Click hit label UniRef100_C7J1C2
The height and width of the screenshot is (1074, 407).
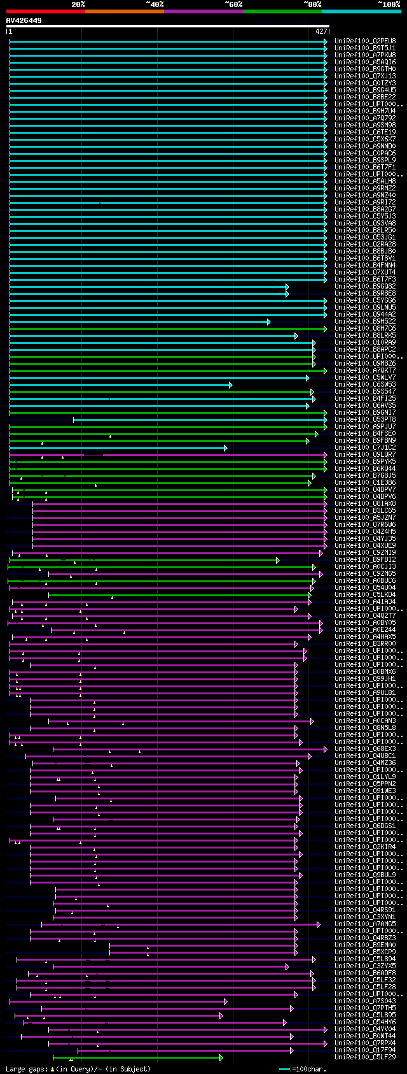(x=365, y=447)
